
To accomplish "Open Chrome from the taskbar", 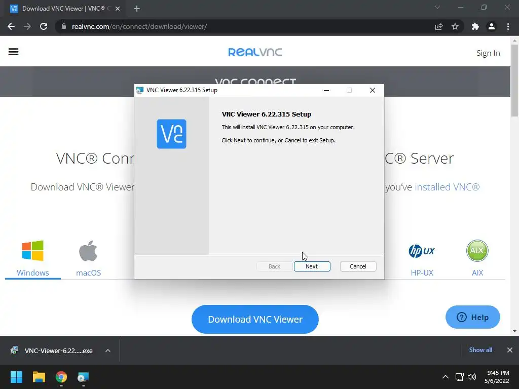I will (61, 377).
